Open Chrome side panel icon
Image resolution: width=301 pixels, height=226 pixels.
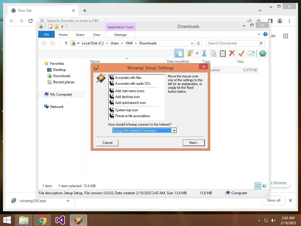270,21
